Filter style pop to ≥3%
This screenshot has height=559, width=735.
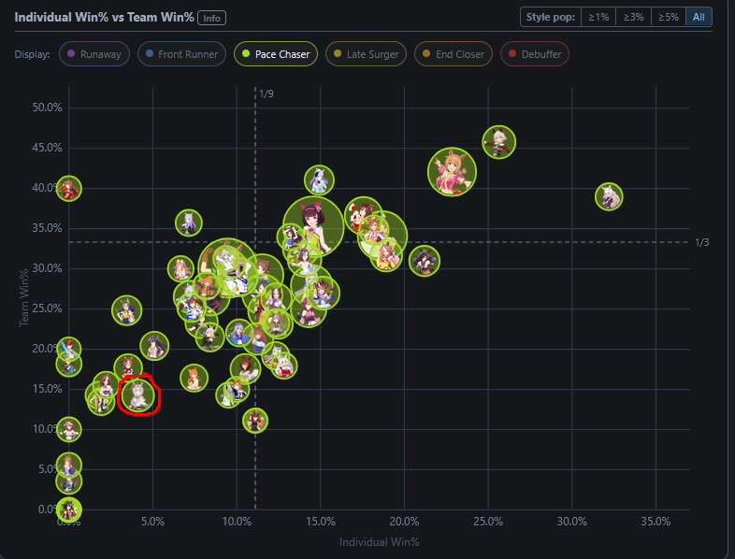[x=633, y=18]
